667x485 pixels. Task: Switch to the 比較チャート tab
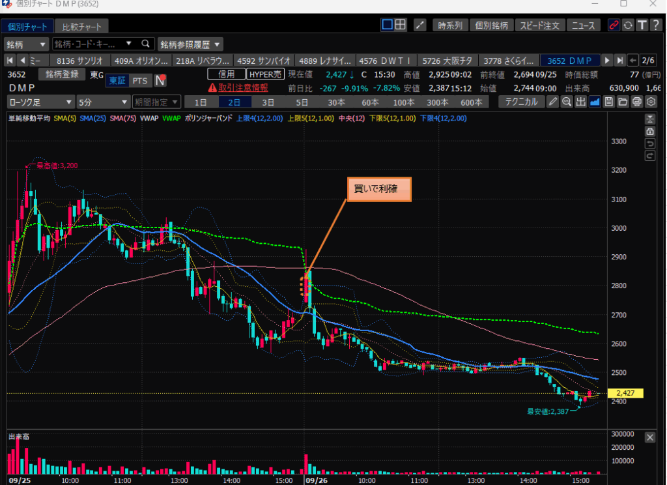(x=81, y=27)
